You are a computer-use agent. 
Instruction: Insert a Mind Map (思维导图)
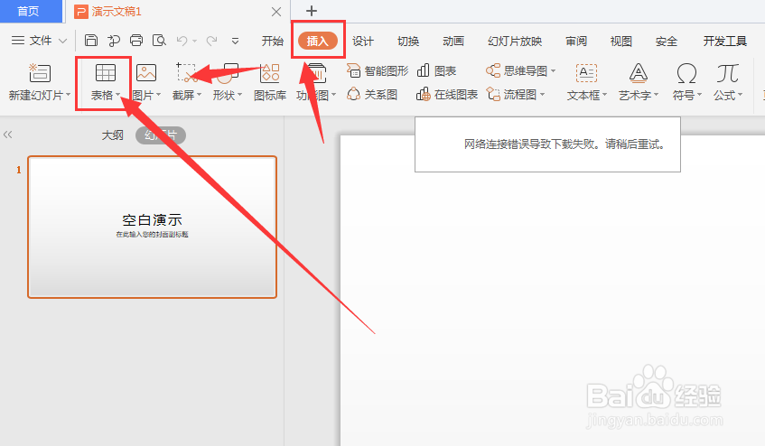[x=518, y=70]
